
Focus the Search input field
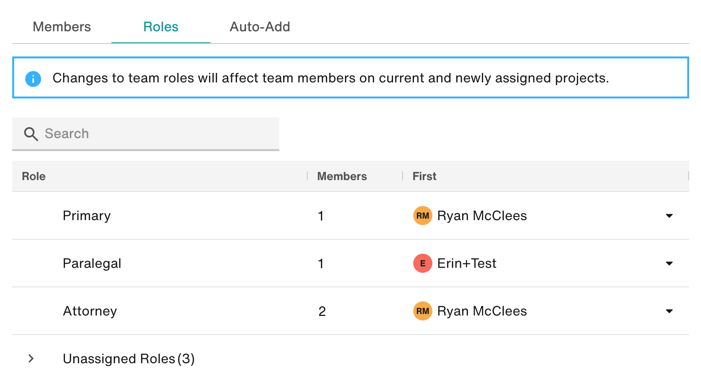pyautogui.click(x=146, y=134)
